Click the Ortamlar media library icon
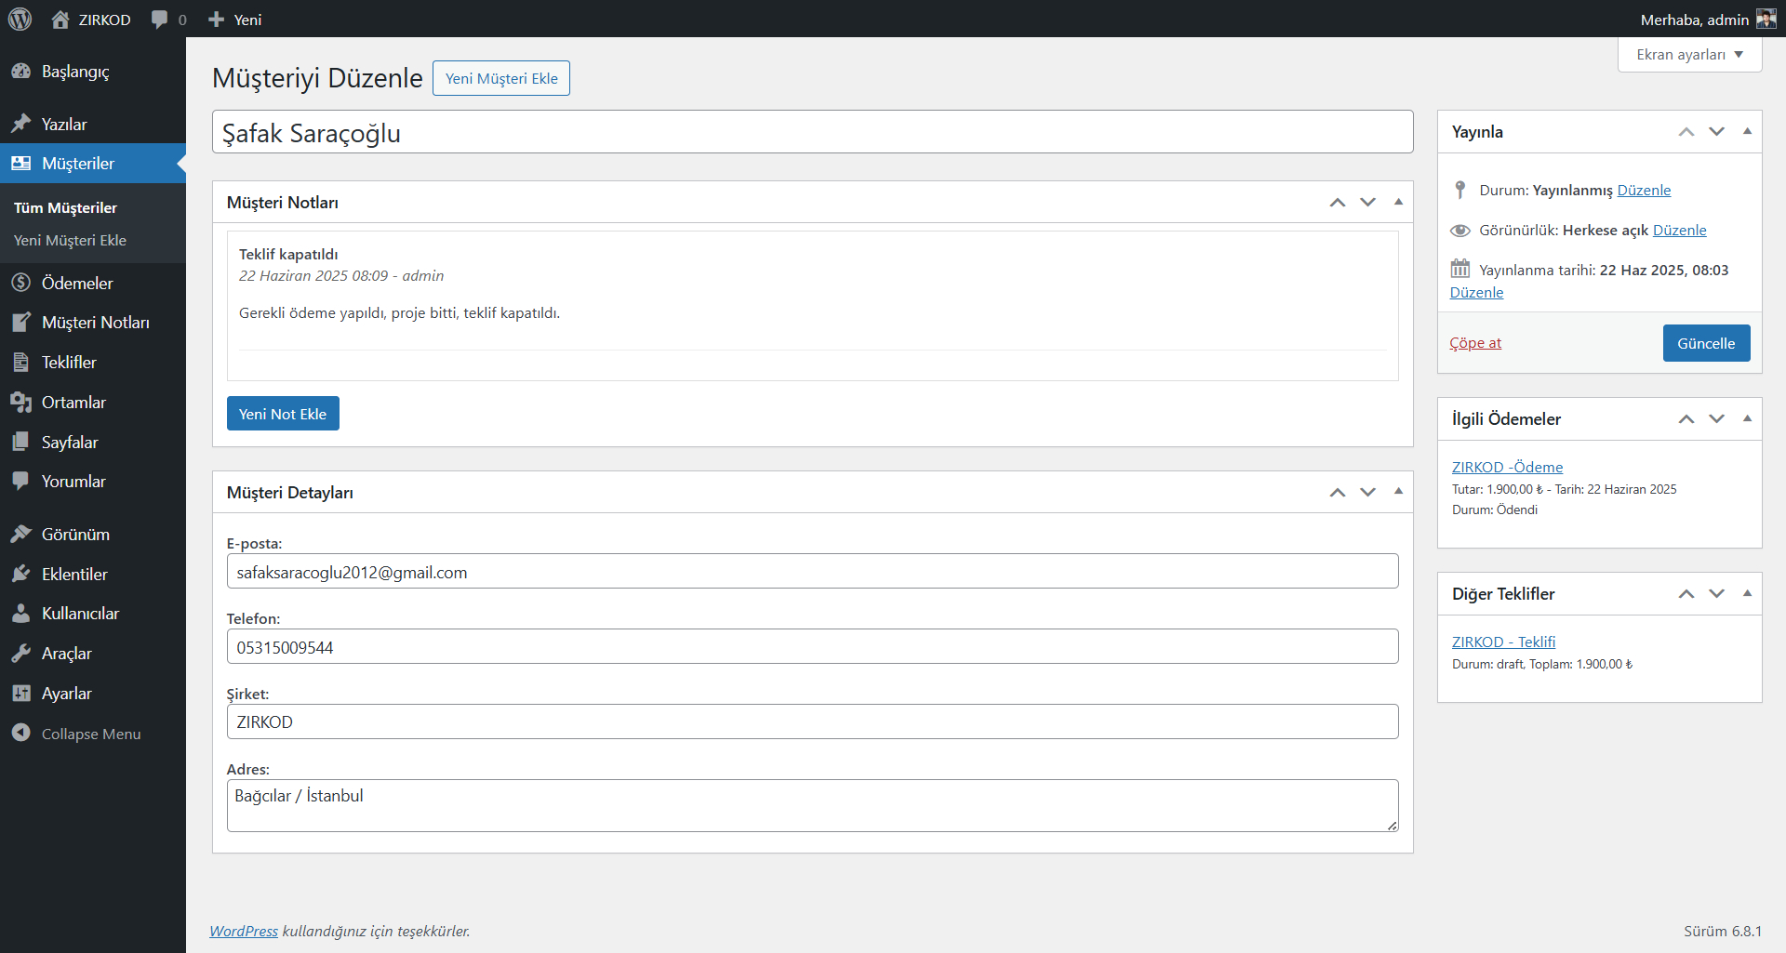This screenshot has width=1786, height=953. click(21, 403)
